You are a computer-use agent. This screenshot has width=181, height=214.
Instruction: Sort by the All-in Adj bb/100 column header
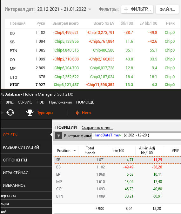(x=147, y=150)
